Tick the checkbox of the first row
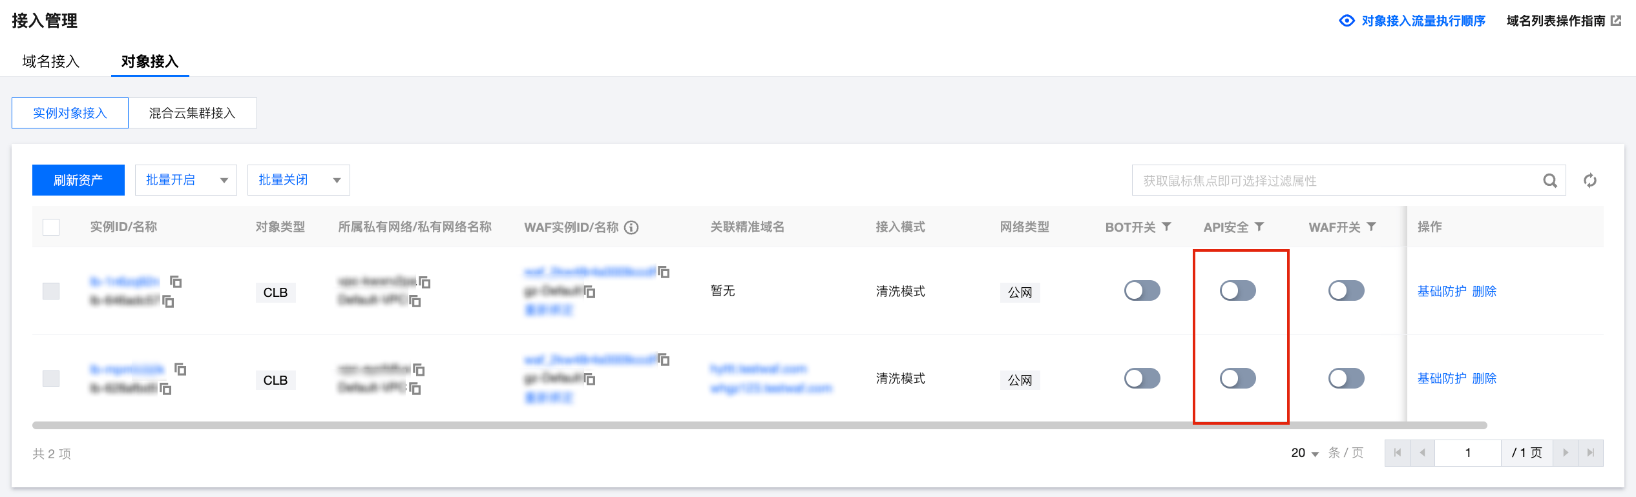 click(51, 291)
